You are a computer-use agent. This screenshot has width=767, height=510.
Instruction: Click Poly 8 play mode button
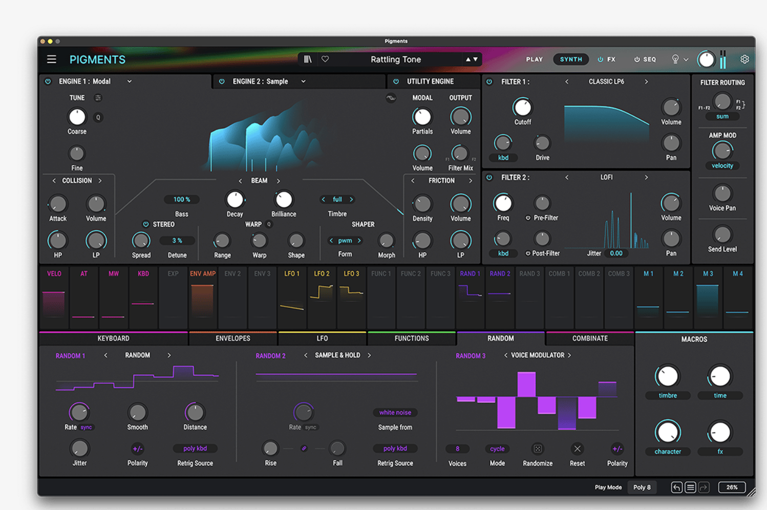pyautogui.click(x=642, y=487)
